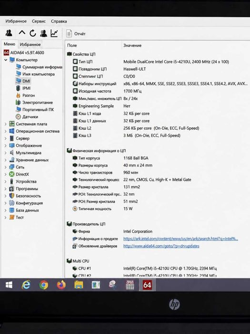Click the Отчёт report button
This screenshot has width=250, height=334.
(76, 33)
